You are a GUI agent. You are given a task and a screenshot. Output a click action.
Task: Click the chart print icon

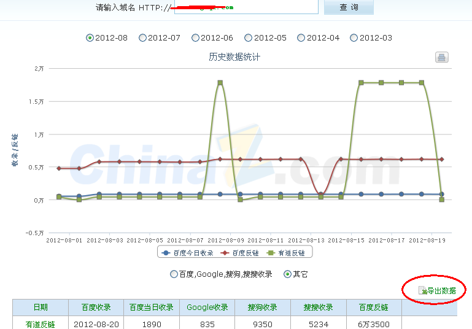[442, 58]
